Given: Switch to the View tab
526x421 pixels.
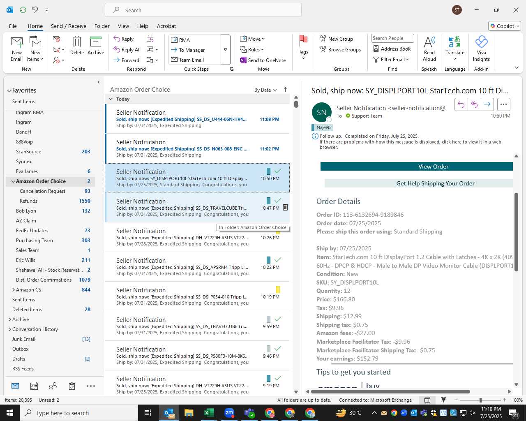Looking at the screenshot, I should [x=123, y=26].
